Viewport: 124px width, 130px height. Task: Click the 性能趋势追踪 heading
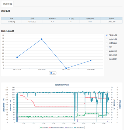click(8, 31)
